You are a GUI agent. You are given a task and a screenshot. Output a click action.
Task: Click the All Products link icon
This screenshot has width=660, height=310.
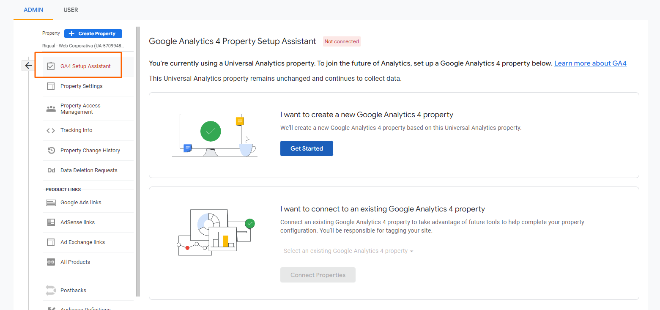point(51,262)
